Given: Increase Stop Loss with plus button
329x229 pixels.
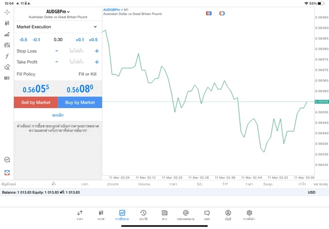Looking at the screenshot, I should 97,51.
